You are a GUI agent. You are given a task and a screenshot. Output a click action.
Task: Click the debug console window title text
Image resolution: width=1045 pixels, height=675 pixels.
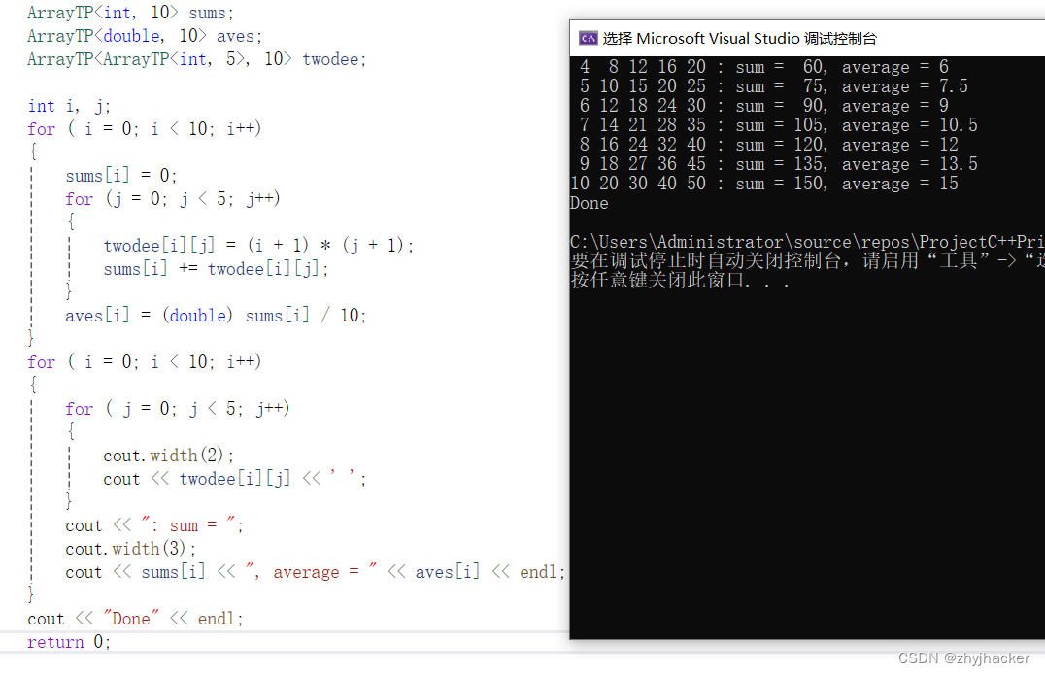tap(739, 39)
